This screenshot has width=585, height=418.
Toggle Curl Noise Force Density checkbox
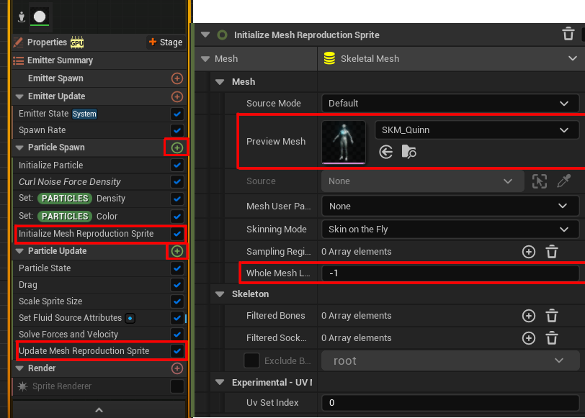[x=177, y=181]
